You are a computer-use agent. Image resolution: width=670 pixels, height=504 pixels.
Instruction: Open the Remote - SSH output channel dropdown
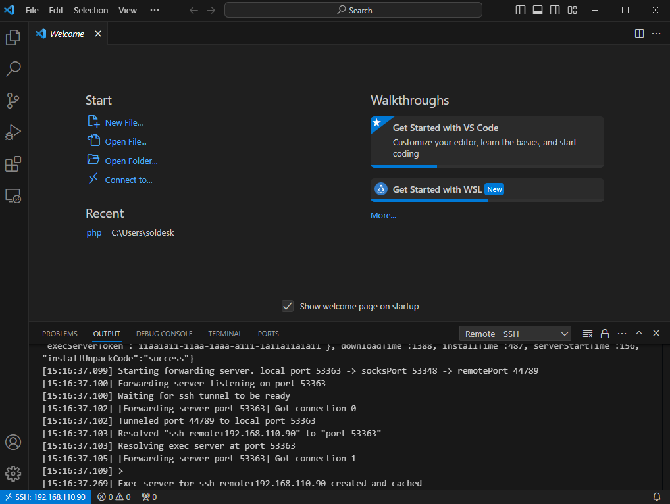(x=515, y=334)
